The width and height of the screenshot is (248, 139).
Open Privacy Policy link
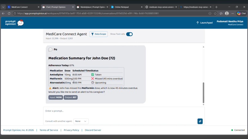pyautogui.click(x=71, y=130)
